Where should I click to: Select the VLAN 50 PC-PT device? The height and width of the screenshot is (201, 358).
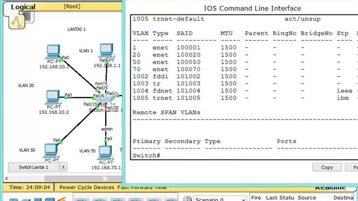(x=51, y=150)
